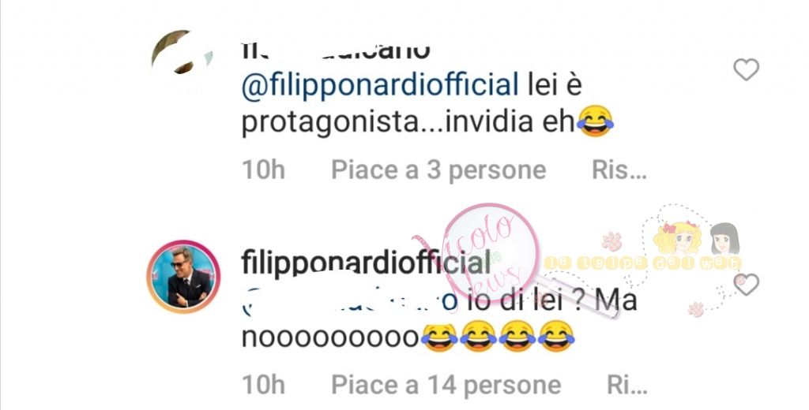Click the '10h' timestamp under the second comment
This screenshot has width=809, height=410.
point(263,385)
